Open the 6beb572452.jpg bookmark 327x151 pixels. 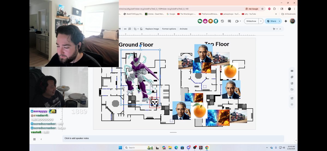133,14
